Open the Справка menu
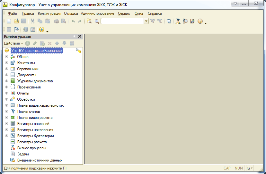 [155, 13]
